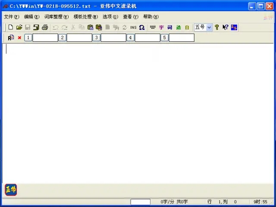
Task: Click the 9时:55 time in status bar
Action: tap(260, 202)
